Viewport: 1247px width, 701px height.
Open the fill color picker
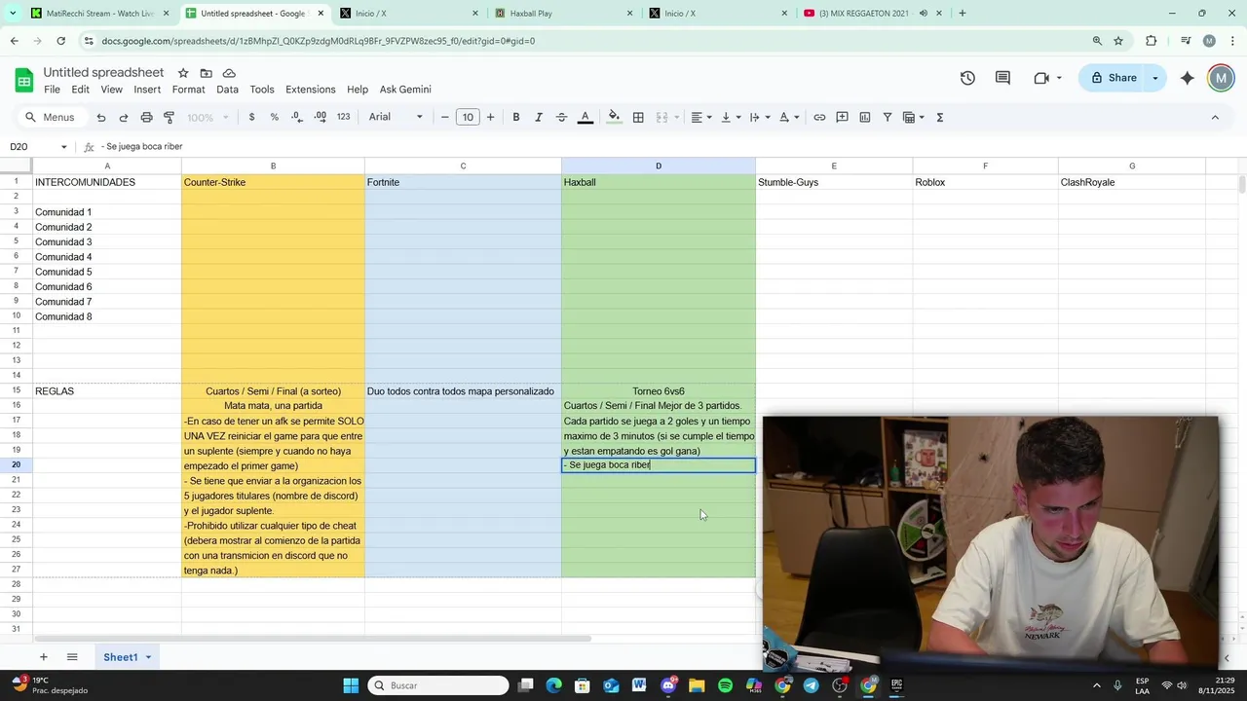pos(614,117)
